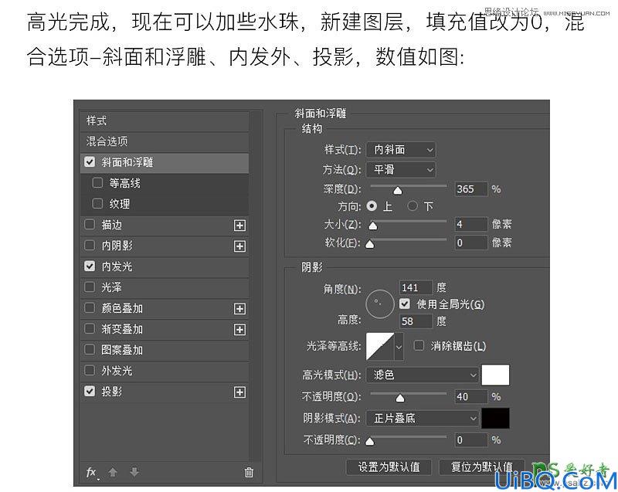The width and height of the screenshot is (618, 492).
Task: Enable the 外发光 checkbox
Action: (x=90, y=370)
